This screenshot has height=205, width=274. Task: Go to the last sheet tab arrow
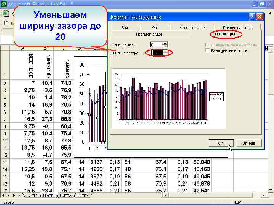19,196
